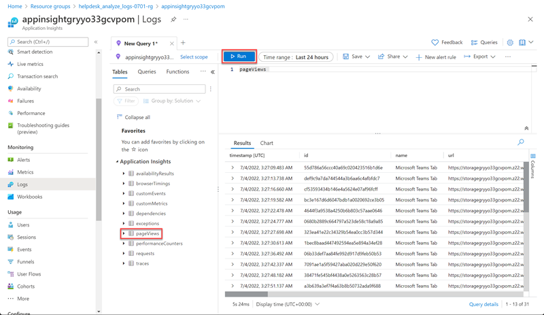Open Live metrics
Viewport: 544px width, 315px height.
tap(30, 64)
